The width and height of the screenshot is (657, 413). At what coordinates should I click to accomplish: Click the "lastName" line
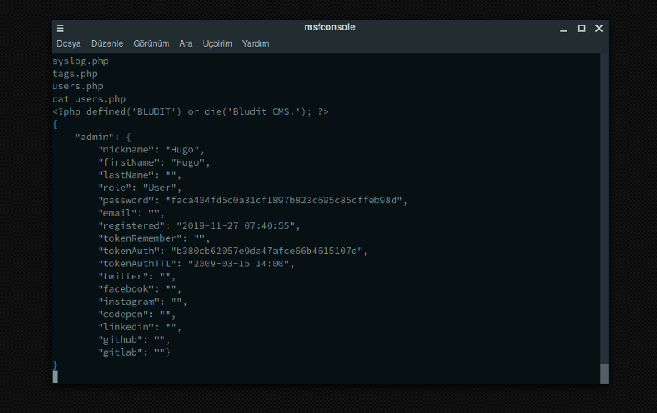(x=139, y=175)
